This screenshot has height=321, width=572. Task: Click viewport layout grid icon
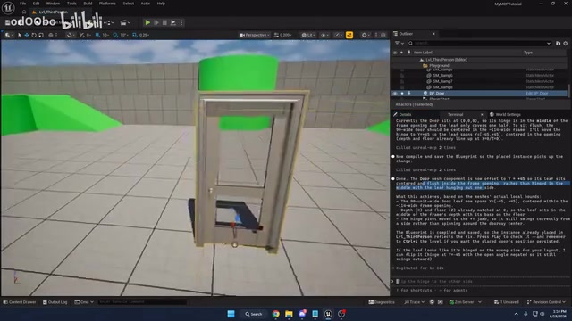383,36
